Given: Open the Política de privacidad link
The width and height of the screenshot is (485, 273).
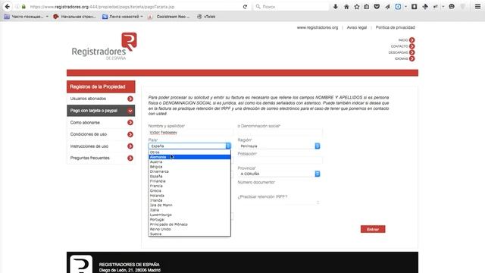Looking at the screenshot, I should (x=396, y=27).
